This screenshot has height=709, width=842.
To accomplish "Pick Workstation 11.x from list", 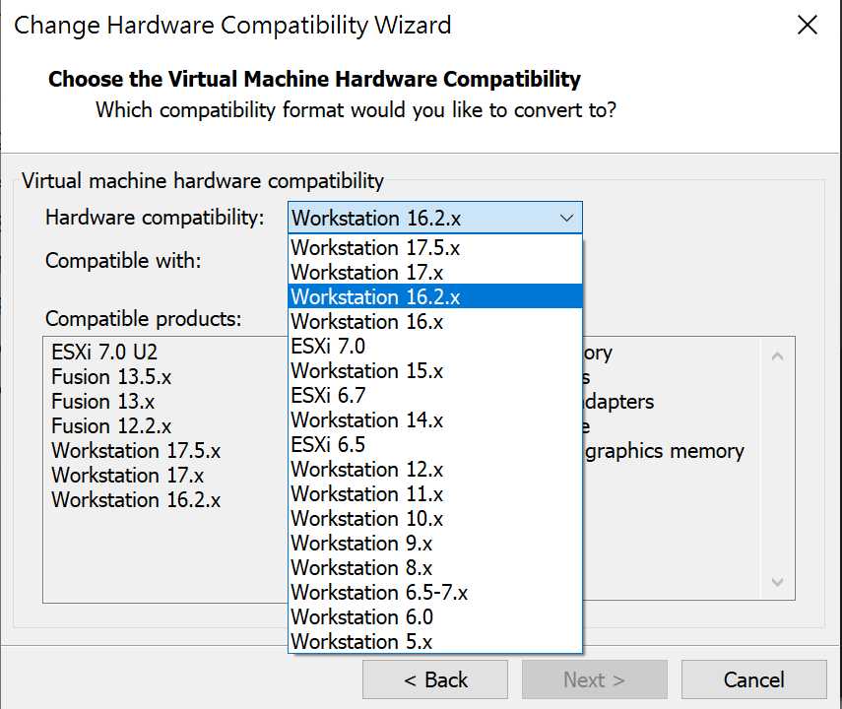I will (435, 494).
